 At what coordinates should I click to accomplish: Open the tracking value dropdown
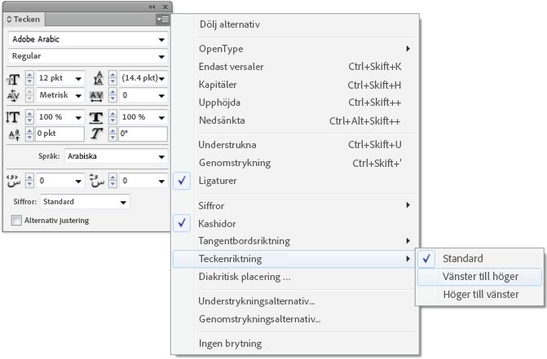click(x=161, y=95)
